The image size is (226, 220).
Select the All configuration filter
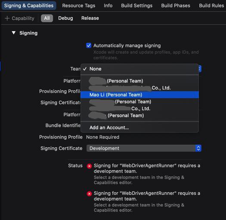(47, 18)
